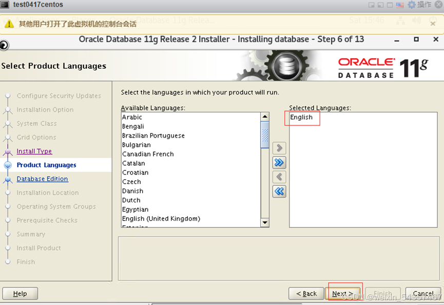Click the US flag keyboard layout icon
This screenshot has height=305, width=444.
pos(400,5)
